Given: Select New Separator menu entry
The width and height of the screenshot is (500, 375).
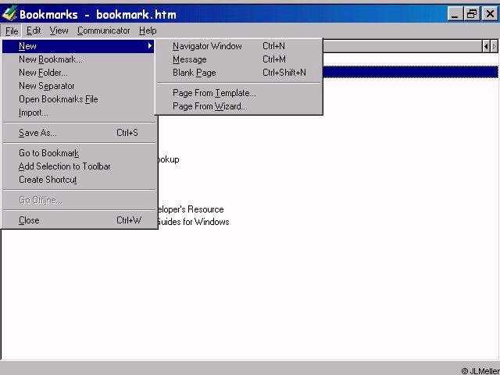Looking at the screenshot, I should click(78, 86).
